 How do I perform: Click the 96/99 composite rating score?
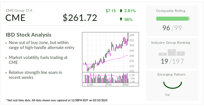tap(172, 28)
